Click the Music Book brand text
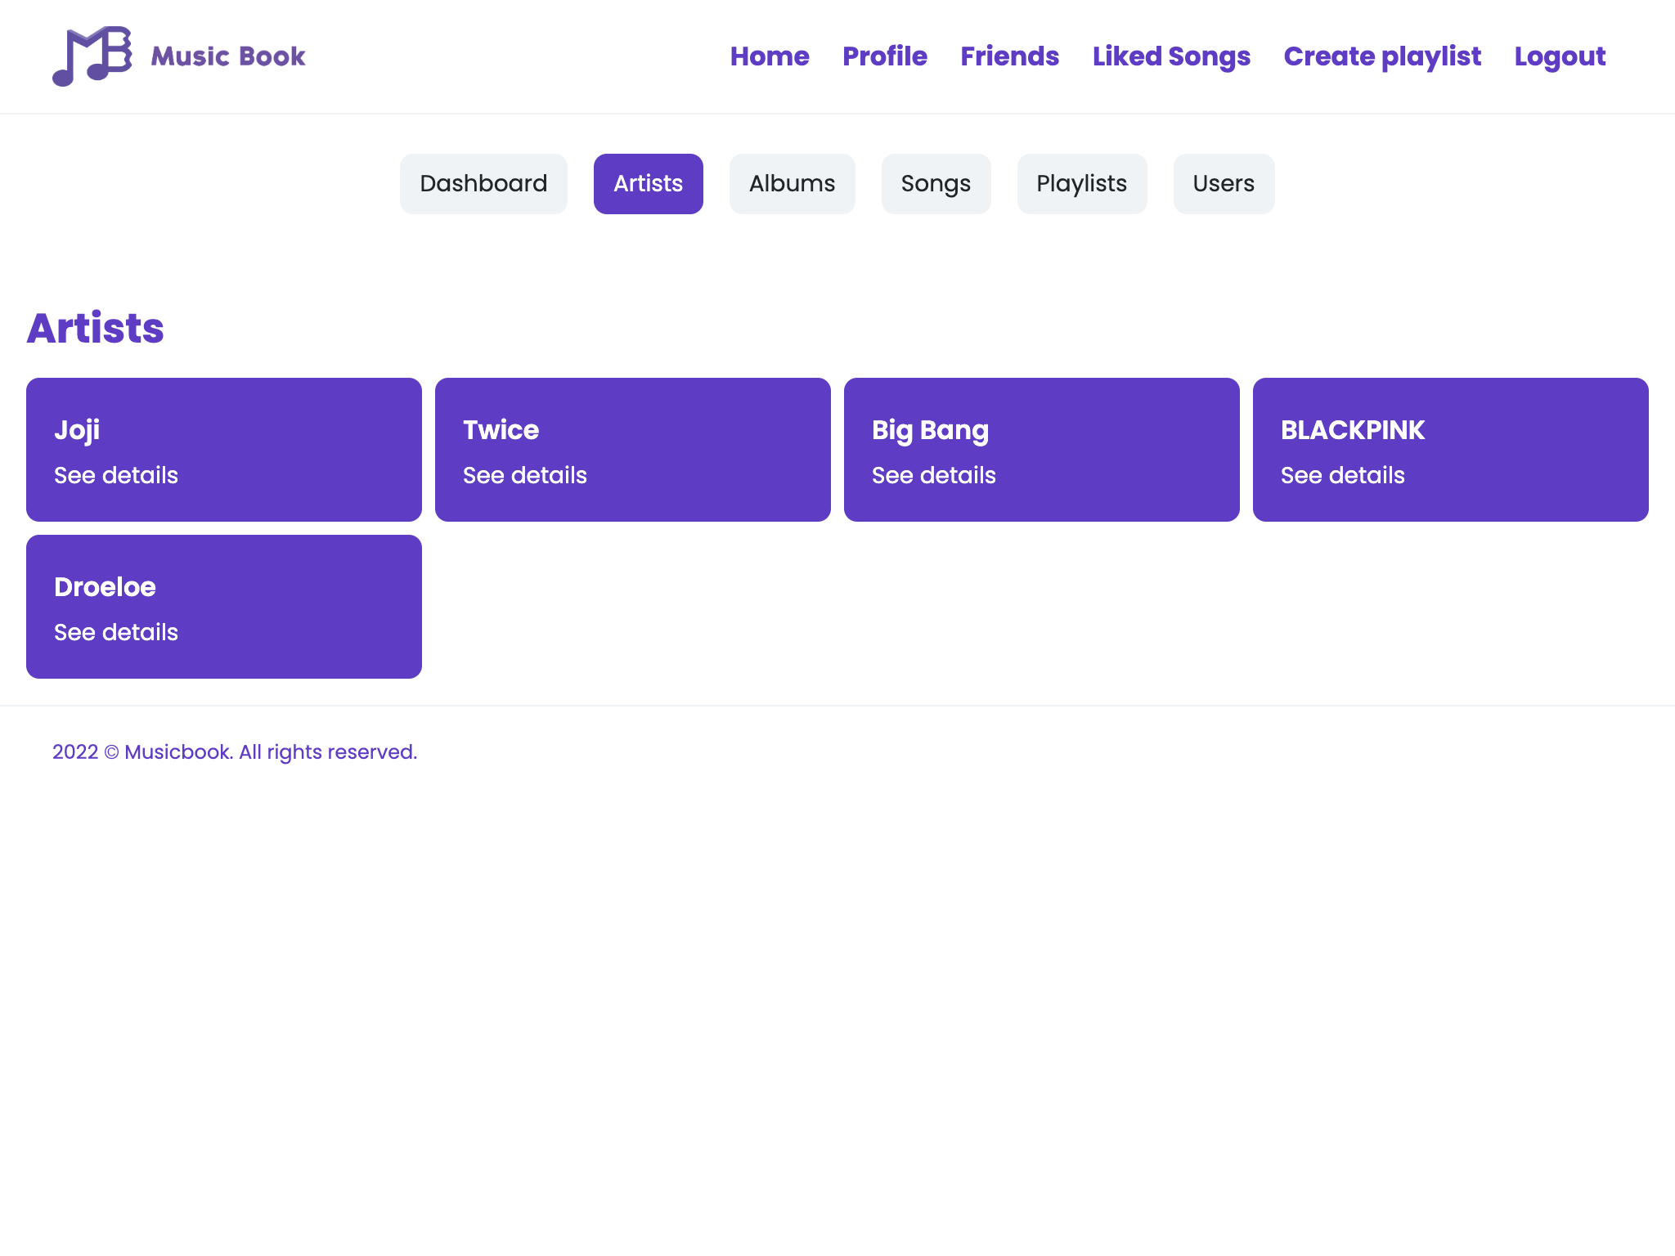The height and width of the screenshot is (1256, 1675). tap(228, 56)
